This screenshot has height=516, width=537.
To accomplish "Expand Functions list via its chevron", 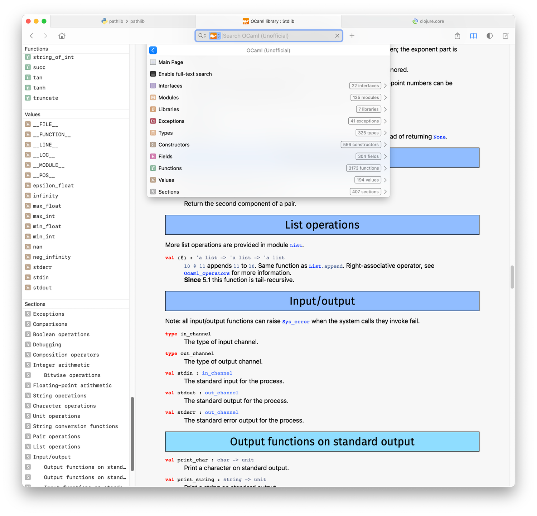I will coord(385,169).
